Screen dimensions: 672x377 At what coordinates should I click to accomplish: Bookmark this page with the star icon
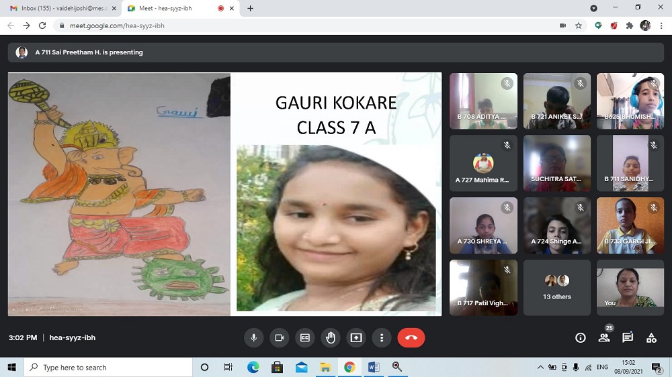[579, 25]
